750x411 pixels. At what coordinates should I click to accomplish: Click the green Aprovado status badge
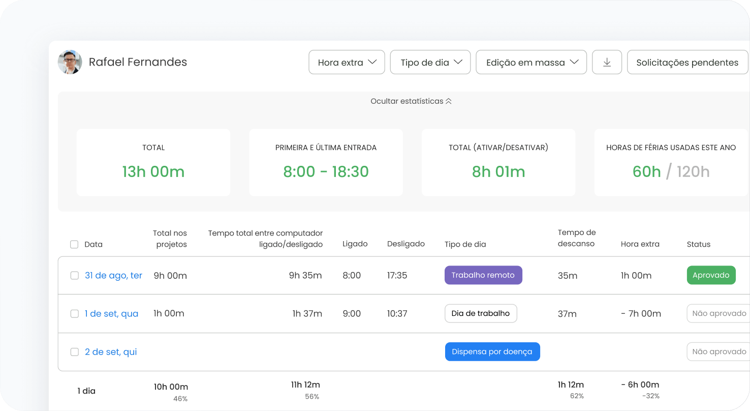click(711, 275)
